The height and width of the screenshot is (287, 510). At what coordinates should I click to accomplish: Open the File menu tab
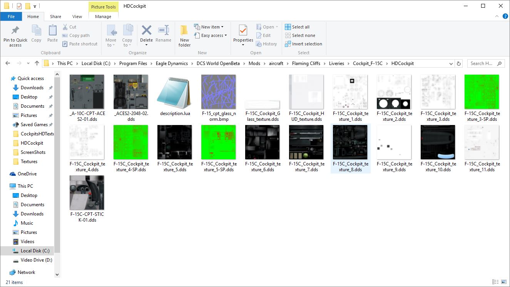(11, 17)
